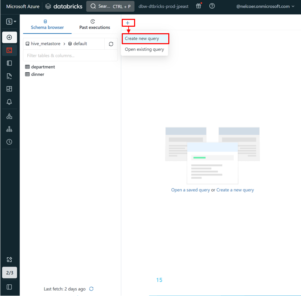This screenshot has height=296, width=301.
Task: Open the SQL Warehouses hierarchy icon
Action: (x=9, y=129)
